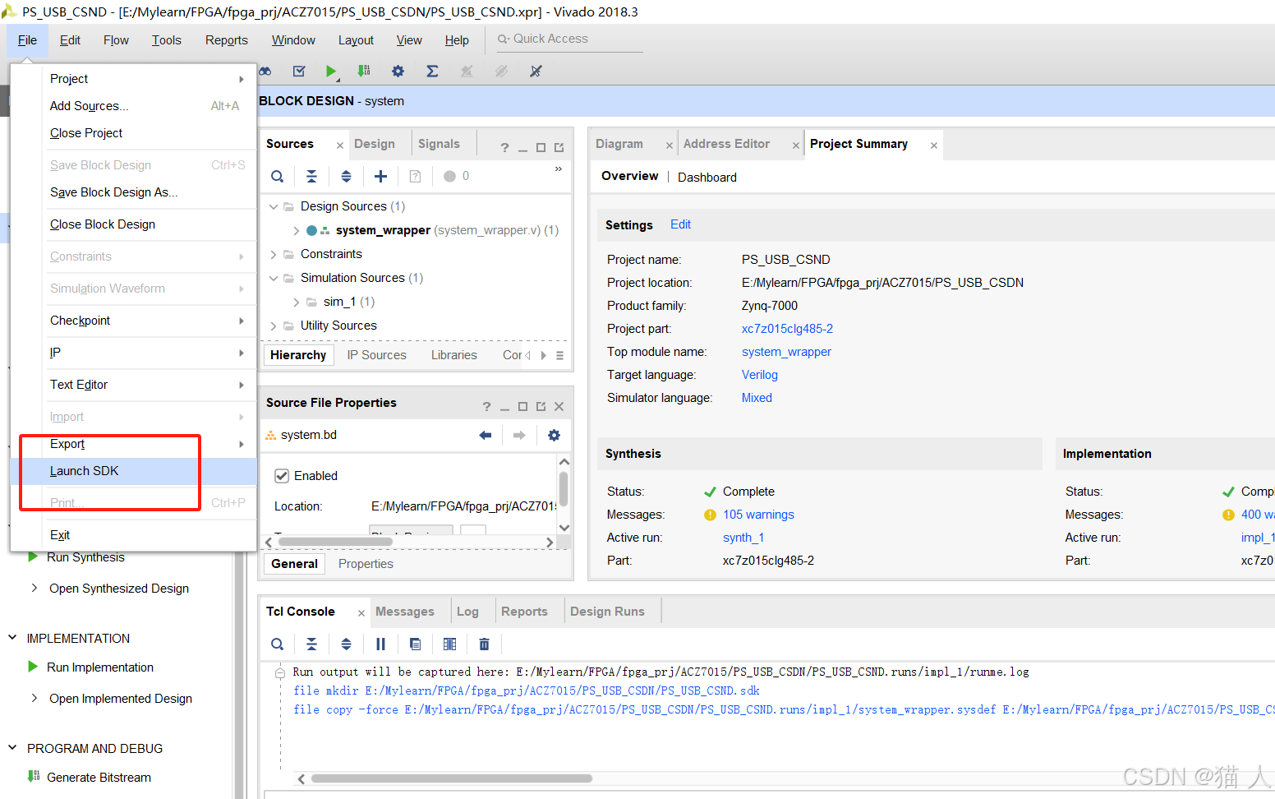
Task: Copy Tcl Console contents
Action: [x=415, y=644]
